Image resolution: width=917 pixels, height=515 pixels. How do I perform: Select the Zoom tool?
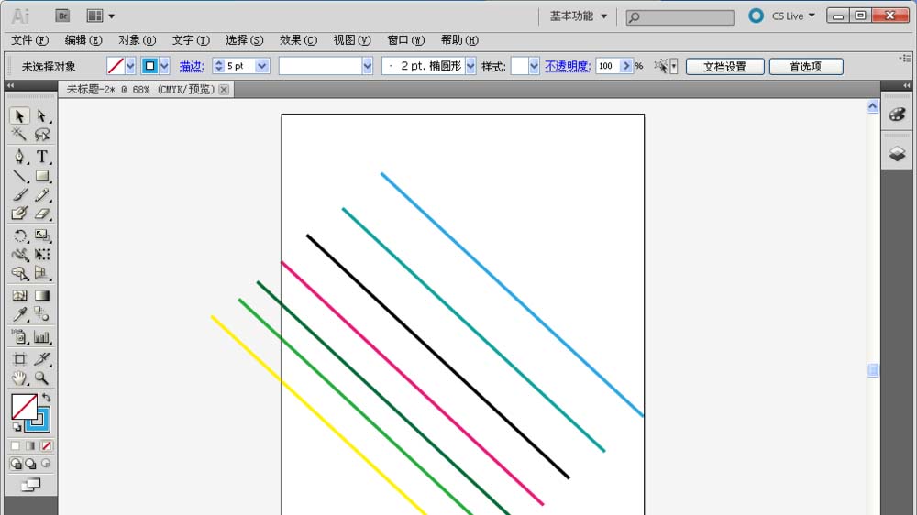click(41, 378)
